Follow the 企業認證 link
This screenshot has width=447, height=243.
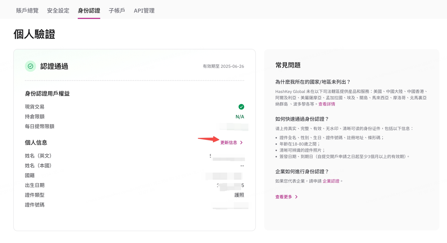[331, 181]
